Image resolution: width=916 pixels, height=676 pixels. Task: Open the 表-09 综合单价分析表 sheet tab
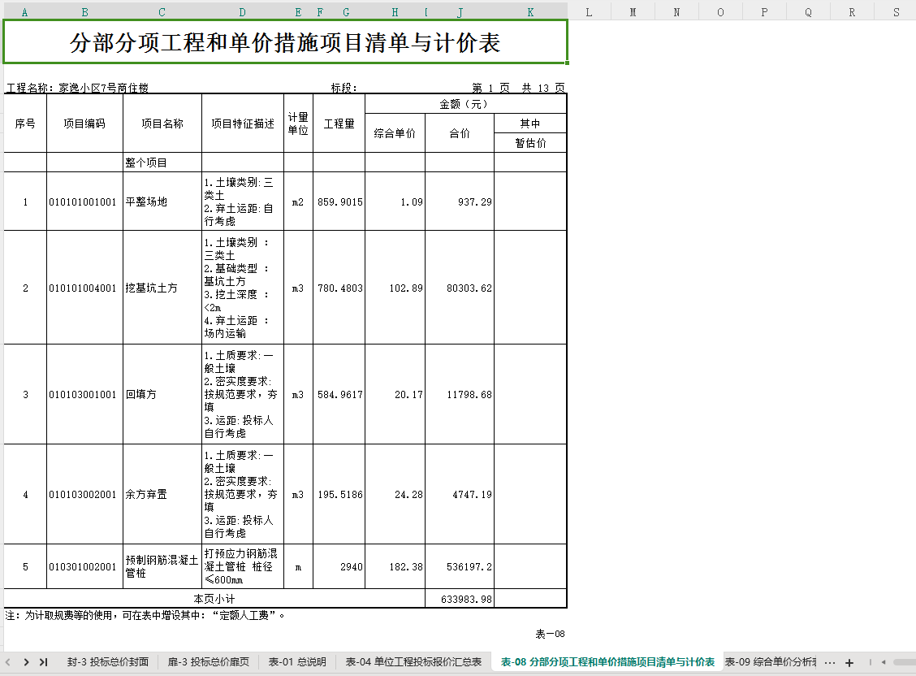click(x=771, y=662)
